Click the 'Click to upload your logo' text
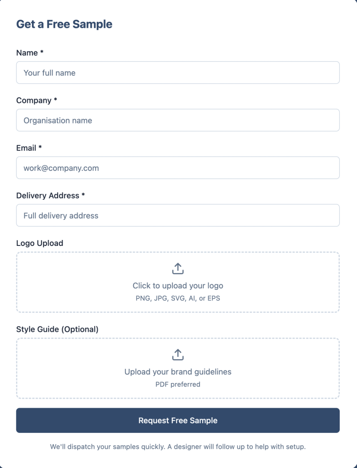 point(178,286)
